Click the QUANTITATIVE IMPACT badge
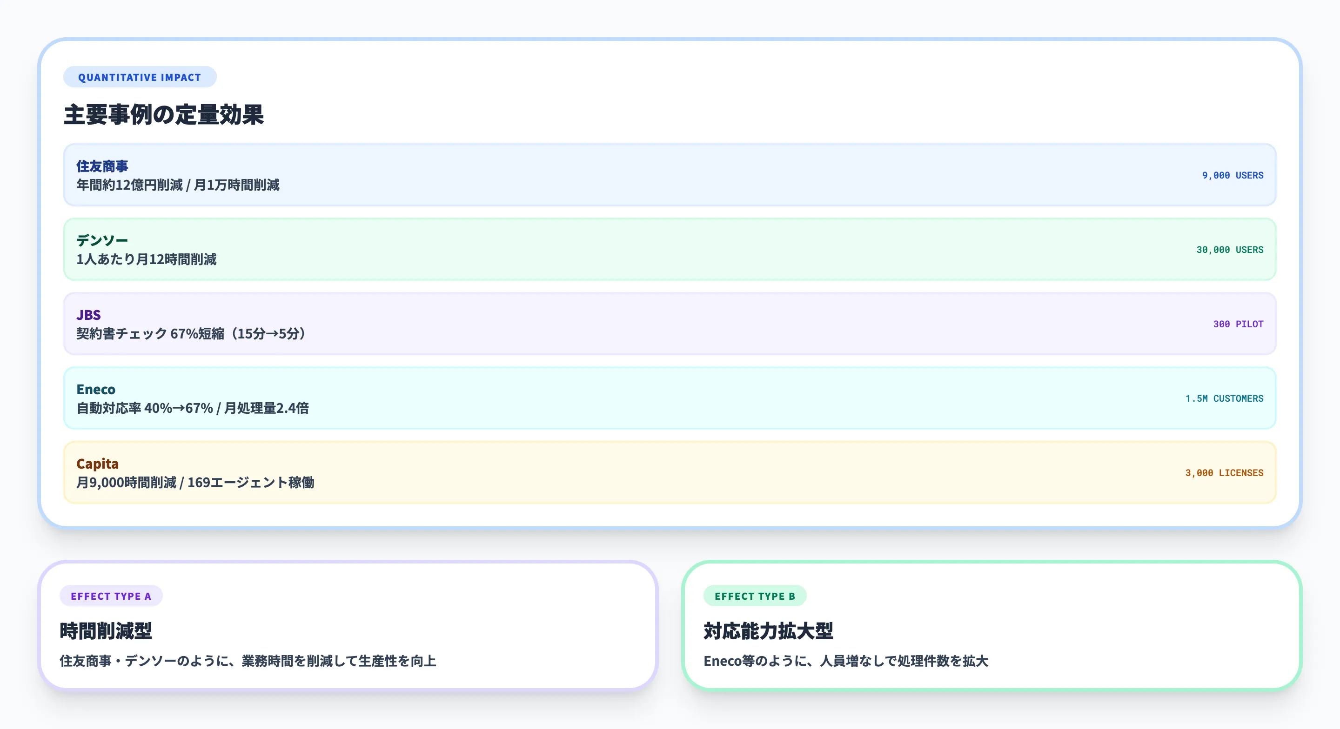Image resolution: width=1340 pixels, height=729 pixels. (140, 77)
